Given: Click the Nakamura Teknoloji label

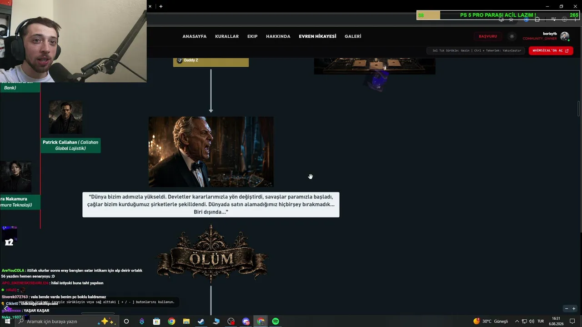Looking at the screenshot, I should [x=20, y=202].
